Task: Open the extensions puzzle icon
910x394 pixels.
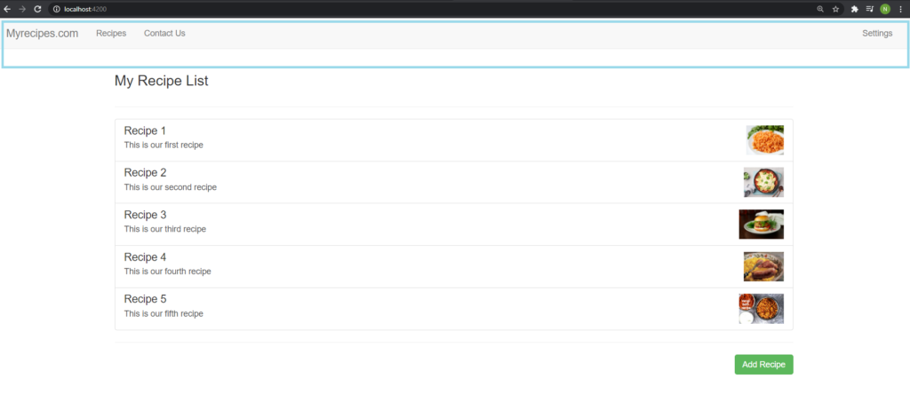Action: [x=854, y=9]
